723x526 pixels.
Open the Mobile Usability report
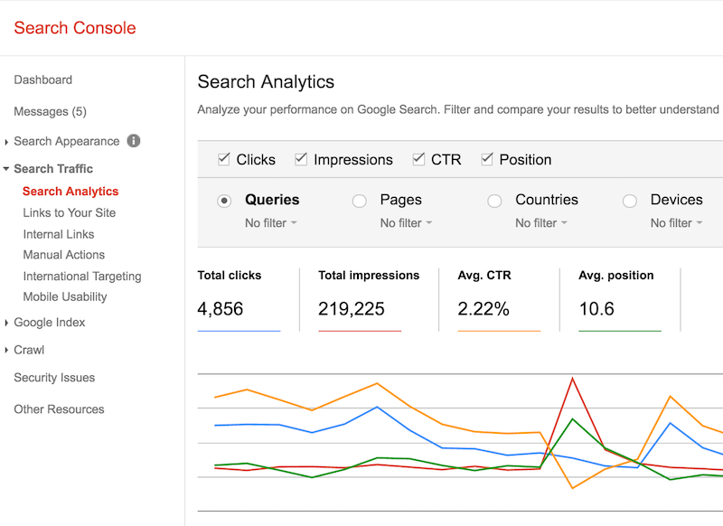coord(64,296)
